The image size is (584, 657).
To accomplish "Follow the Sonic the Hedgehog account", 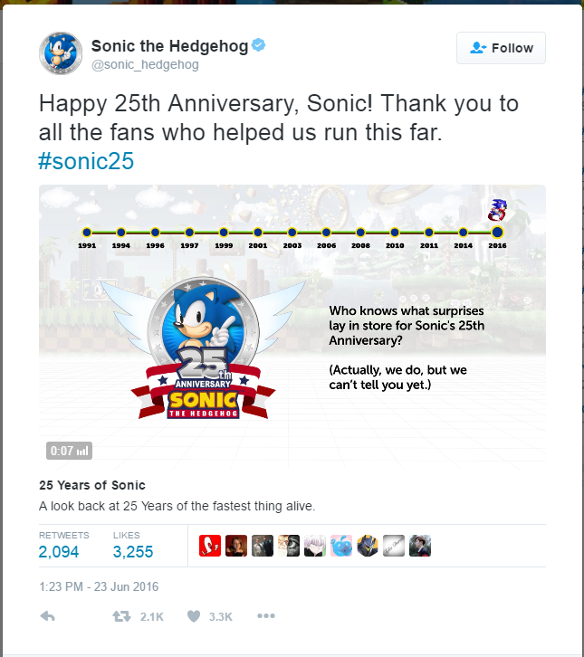I will tap(501, 48).
